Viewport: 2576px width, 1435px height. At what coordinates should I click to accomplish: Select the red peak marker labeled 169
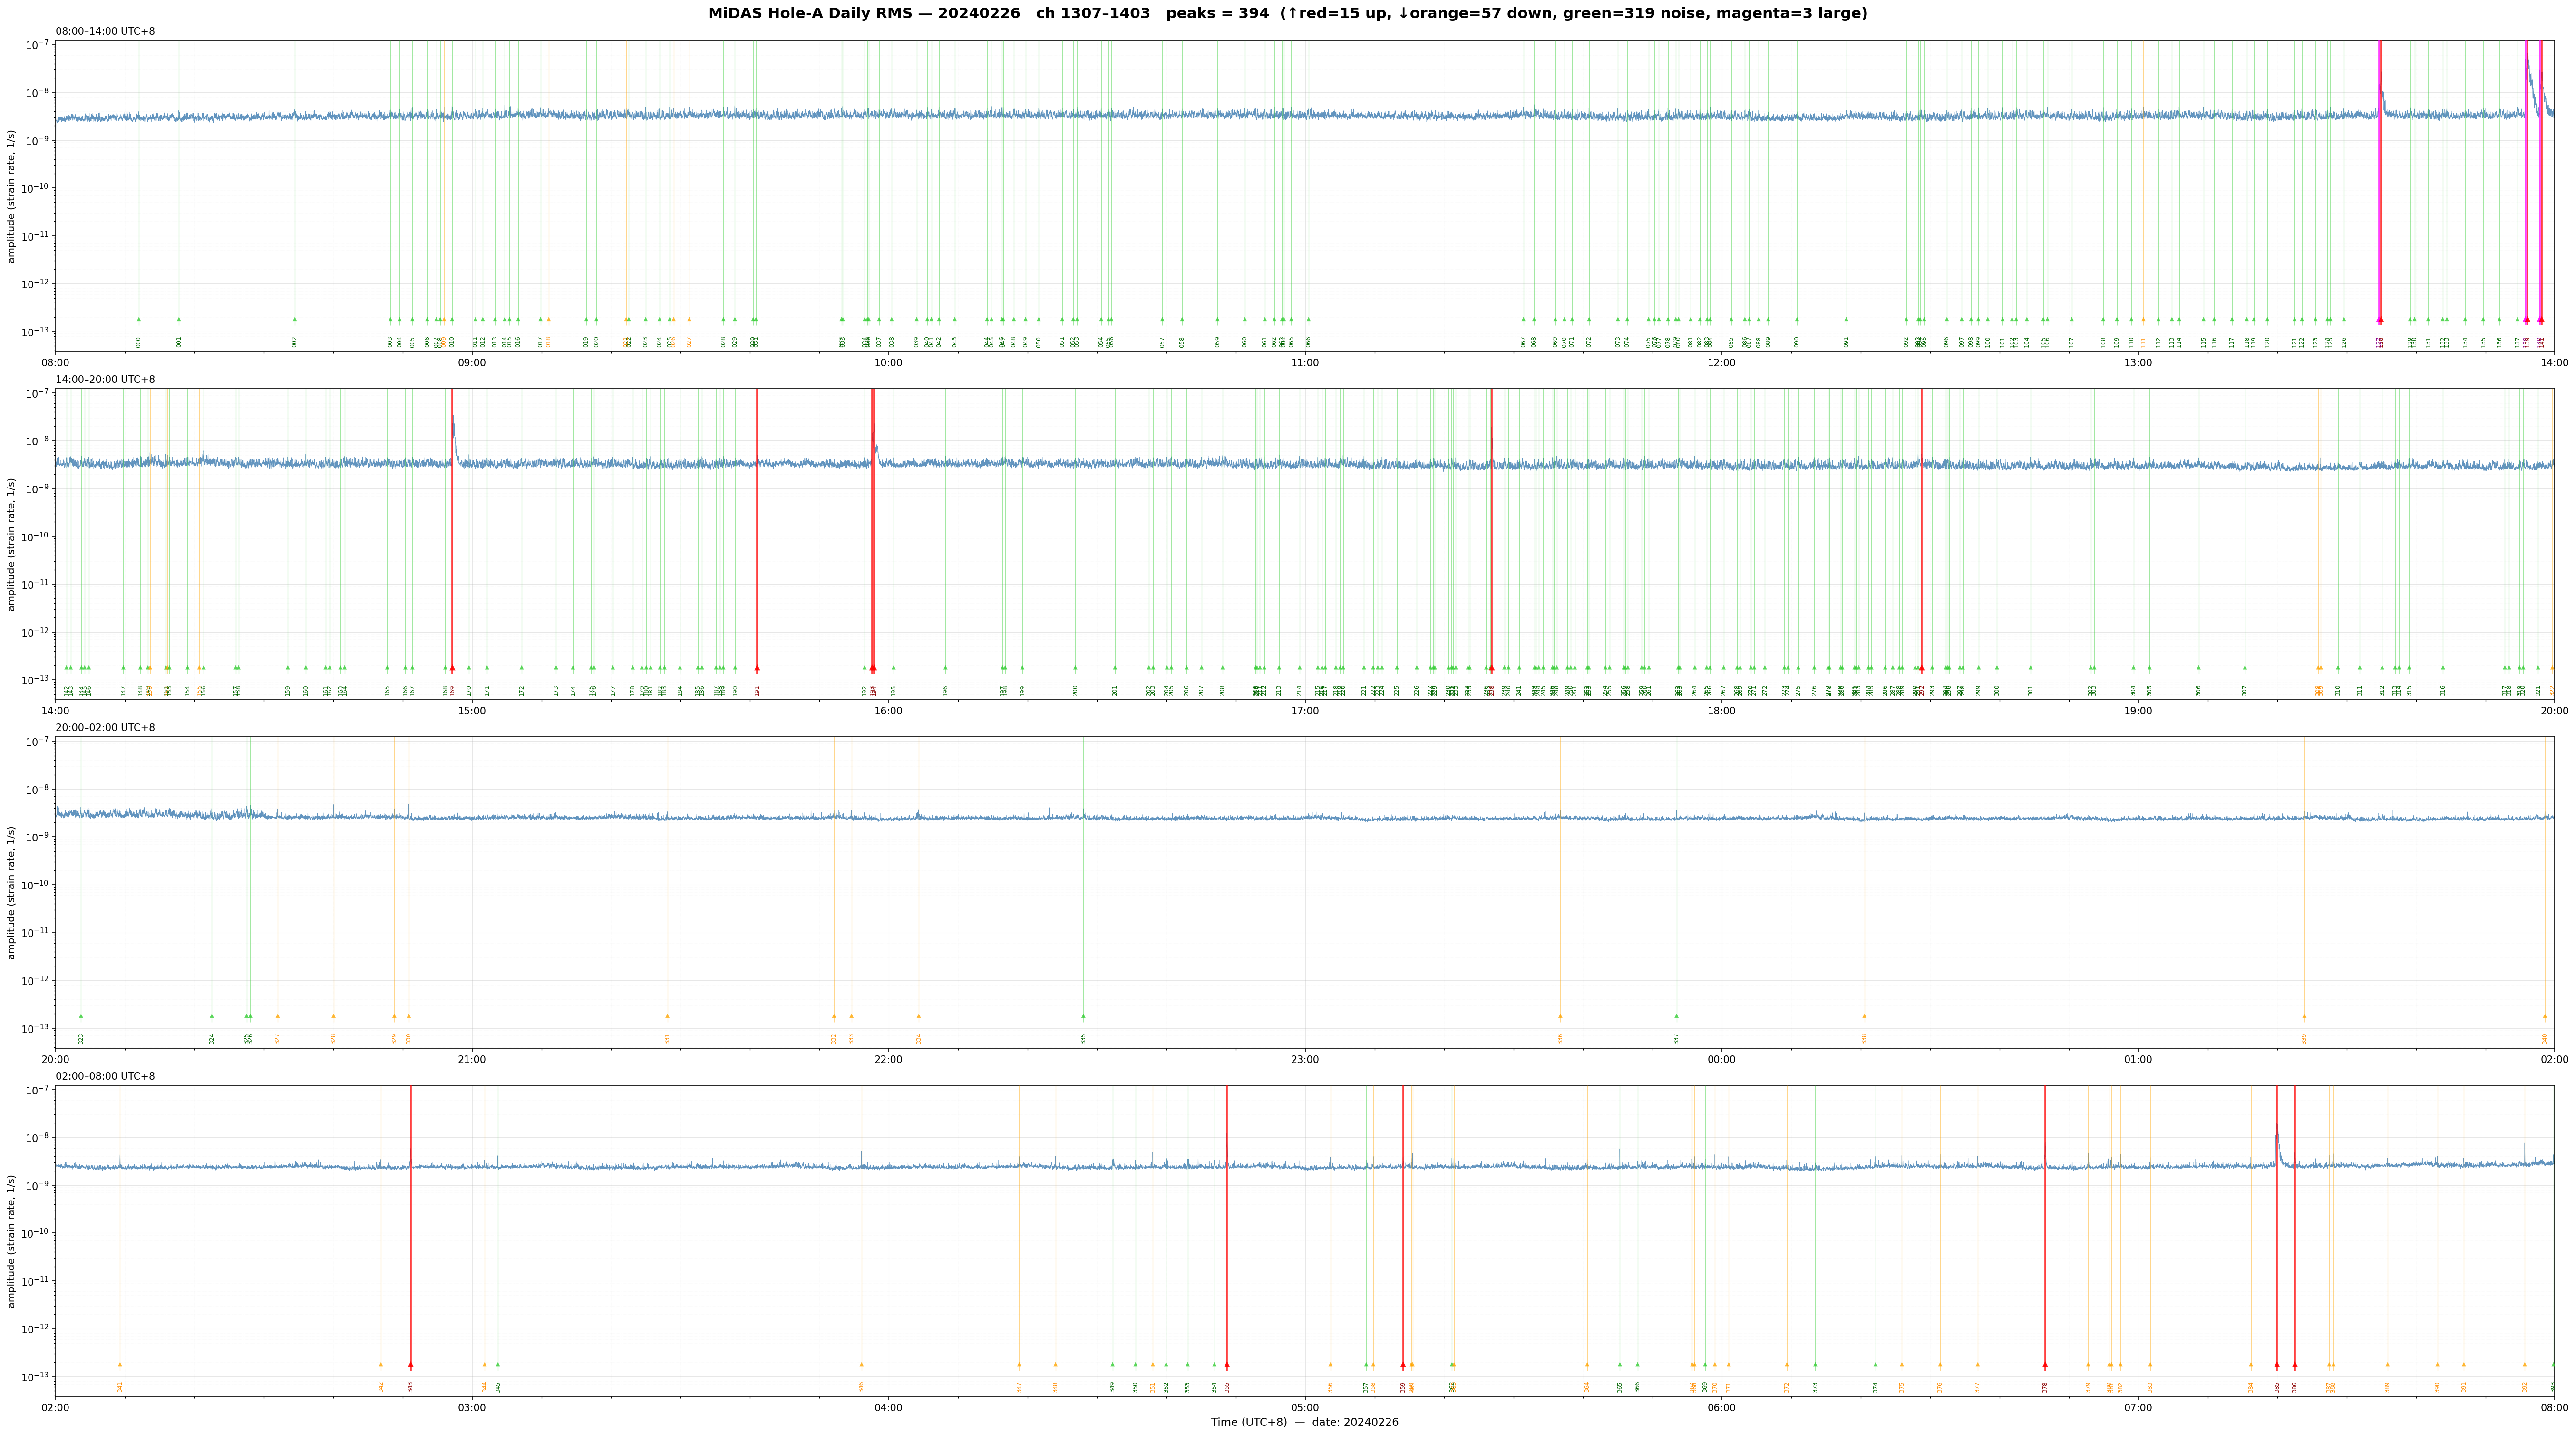(x=452, y=668)
